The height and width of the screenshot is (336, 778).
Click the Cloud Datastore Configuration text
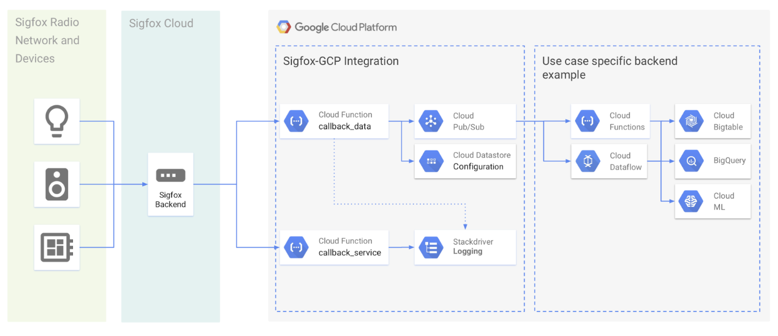point(481,161)
